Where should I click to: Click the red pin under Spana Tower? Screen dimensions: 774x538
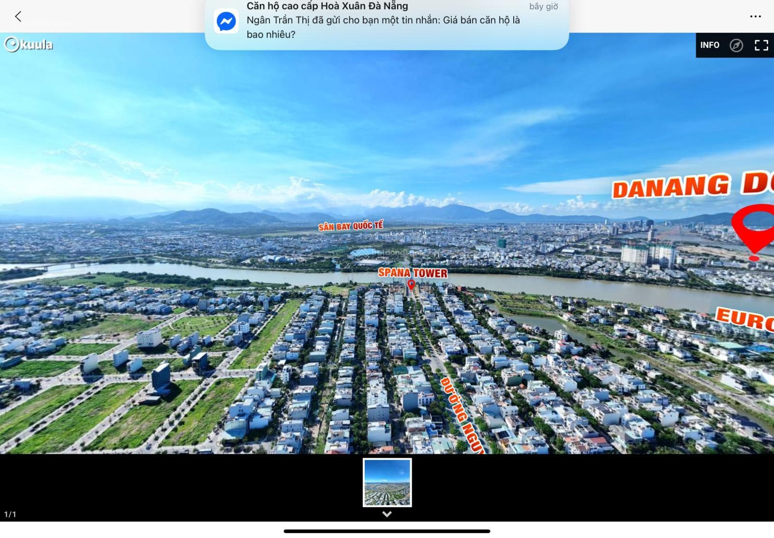coord(411,285)
